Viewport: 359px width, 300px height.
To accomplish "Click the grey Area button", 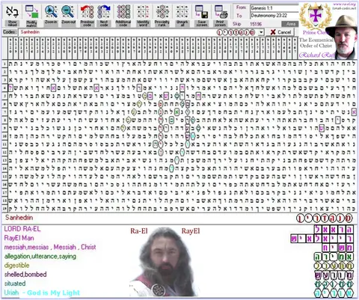I will point(290,24).
